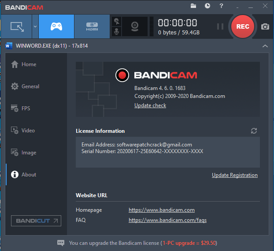
Task: Open the FPS settings tab
Action: (x=36, y=109)
